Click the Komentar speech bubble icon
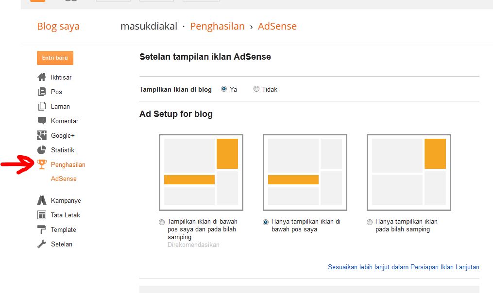The width and height of the screenshot is (493, 293). point(42,121)
